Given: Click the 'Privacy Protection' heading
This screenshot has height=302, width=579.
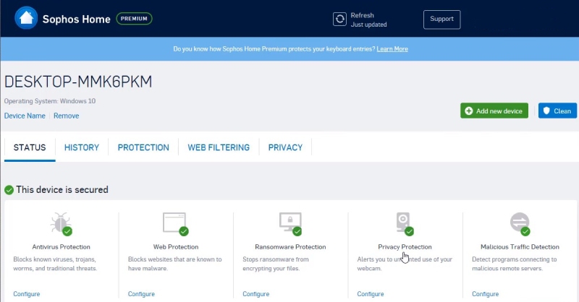Looking at the screenshot, I should tap(405, 246).
